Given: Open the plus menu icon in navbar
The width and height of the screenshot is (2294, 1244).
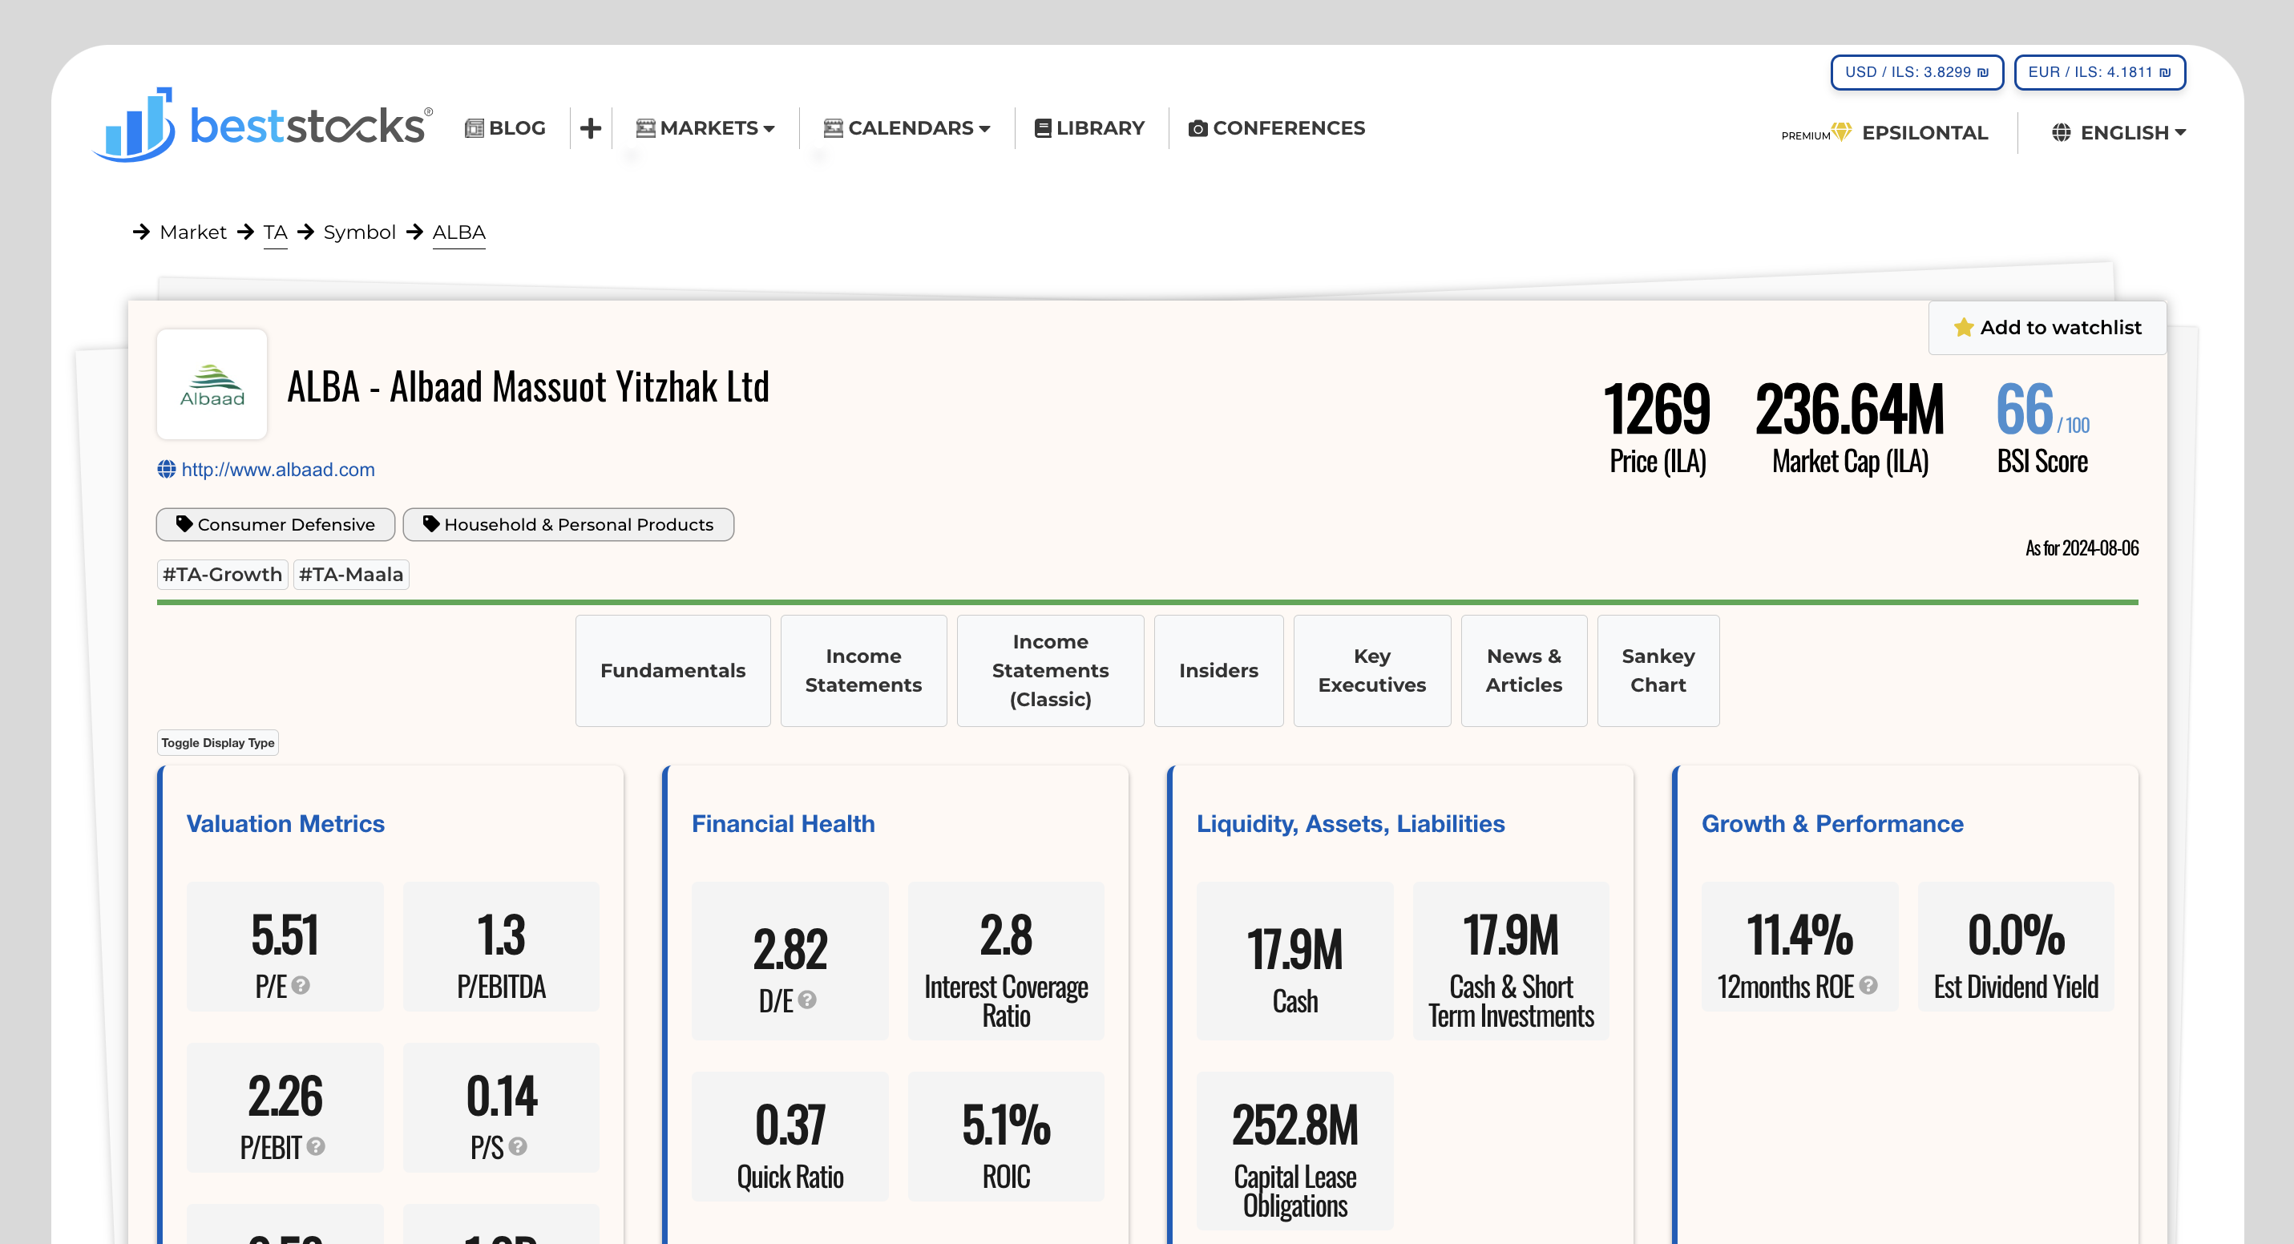Looking at the screenshot, I should point(591,128).
